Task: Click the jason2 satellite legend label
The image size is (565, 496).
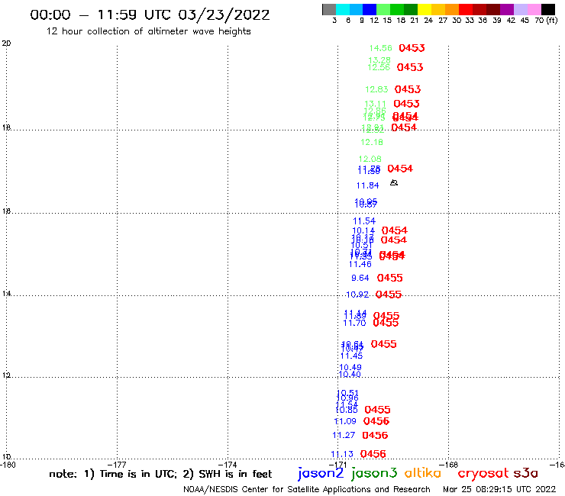Action: coord(321,473)
